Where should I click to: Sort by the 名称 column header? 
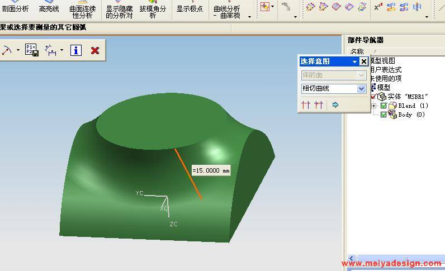357,51
